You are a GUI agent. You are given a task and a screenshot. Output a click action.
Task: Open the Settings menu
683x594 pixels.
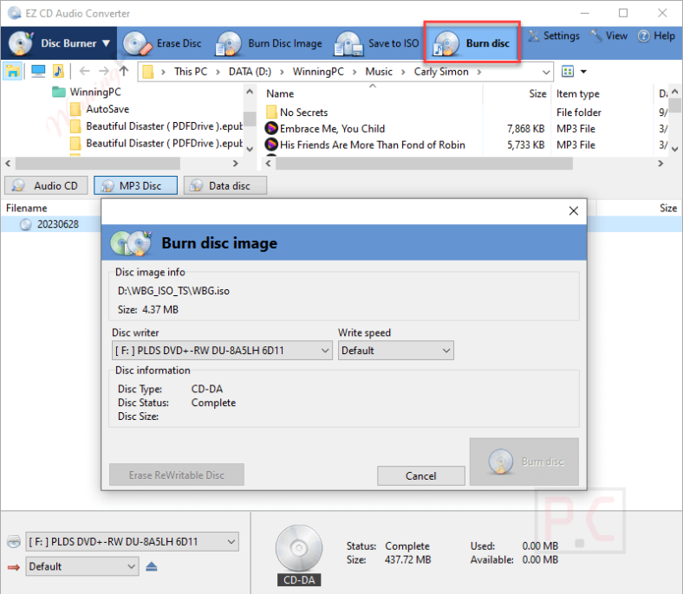[554, 36]
